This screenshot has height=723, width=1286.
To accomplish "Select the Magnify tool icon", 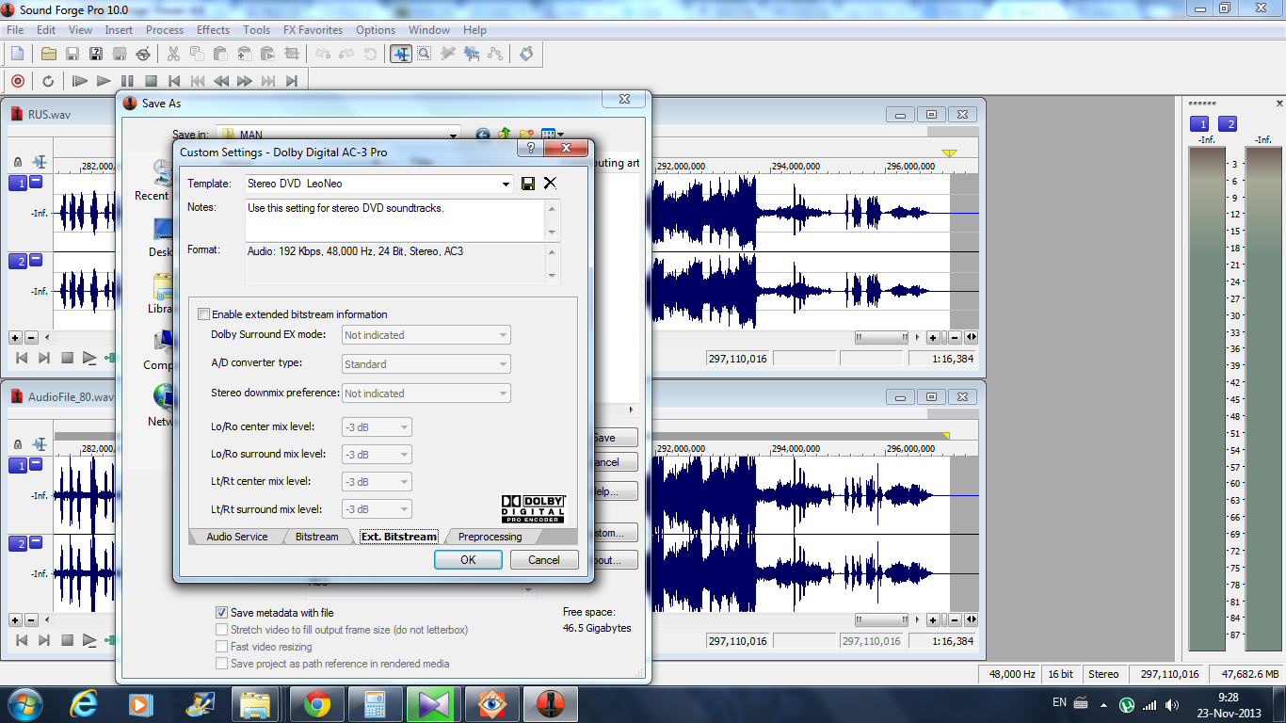I will point(425,54).
